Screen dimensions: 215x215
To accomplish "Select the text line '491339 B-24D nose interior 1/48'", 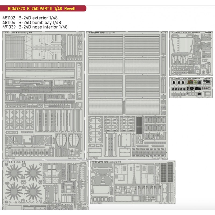I will pos(35,27).
